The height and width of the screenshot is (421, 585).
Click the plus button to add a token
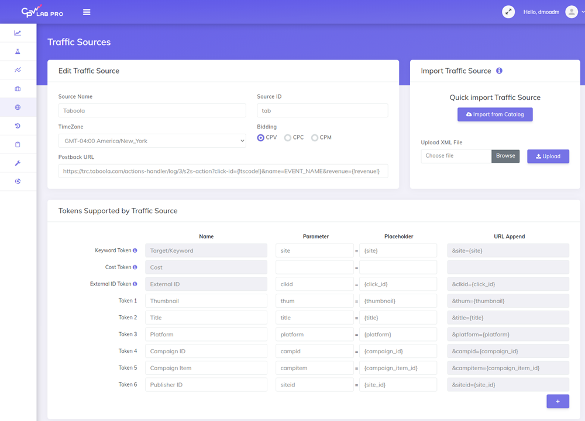click(x=558, y=401)
